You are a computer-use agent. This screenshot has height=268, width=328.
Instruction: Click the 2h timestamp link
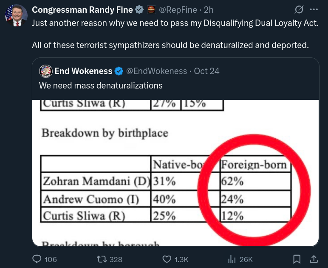209,9
